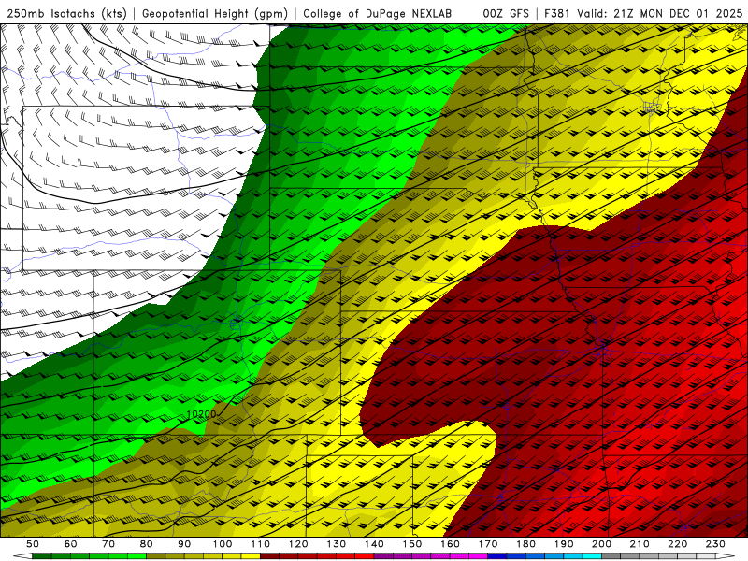Click the '170' colorbar scale label
Image resolution: width=748 pixels, height=561 pixels.
[488, 544]
